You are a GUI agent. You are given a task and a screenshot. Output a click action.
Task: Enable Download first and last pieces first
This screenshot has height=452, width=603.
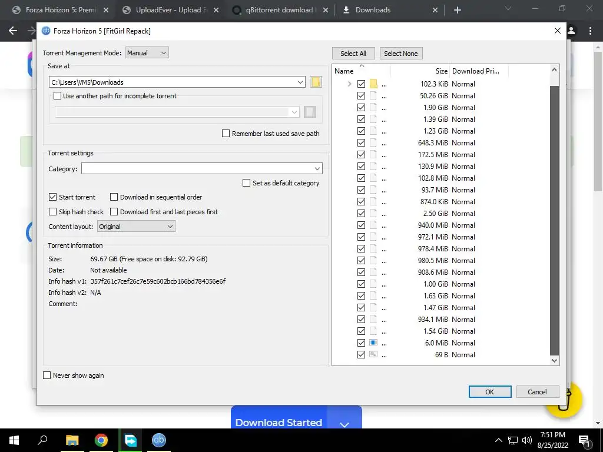[x=114, y=212]
